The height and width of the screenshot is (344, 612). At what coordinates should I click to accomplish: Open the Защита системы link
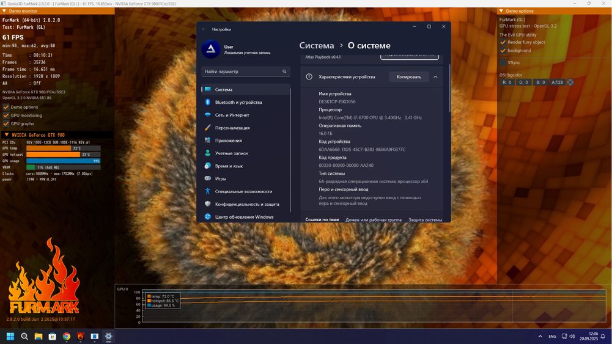[x=425, y=219]
